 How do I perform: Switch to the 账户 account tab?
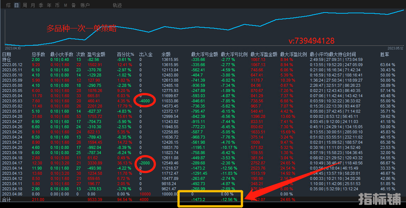coord(85,5)
